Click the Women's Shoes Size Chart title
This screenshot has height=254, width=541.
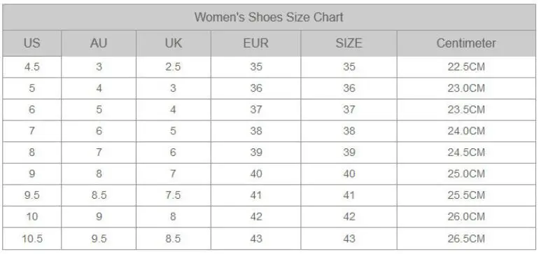269,17
